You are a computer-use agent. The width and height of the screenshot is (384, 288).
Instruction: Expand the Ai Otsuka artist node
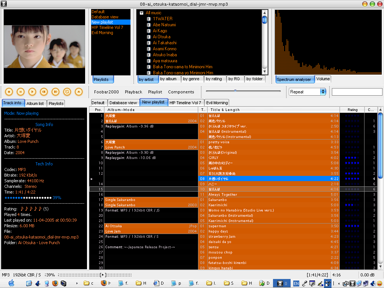click(x=149, y=37)
